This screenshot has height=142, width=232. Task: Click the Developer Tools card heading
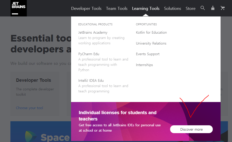(x=34, y=80)
